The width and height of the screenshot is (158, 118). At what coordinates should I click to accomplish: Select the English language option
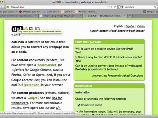[118, 26]
